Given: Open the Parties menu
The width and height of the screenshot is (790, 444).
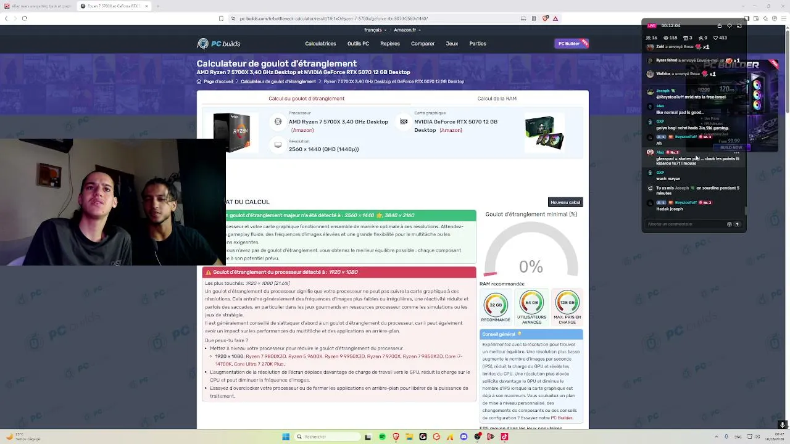Looking at the screenshot, I should coord(478,44).
